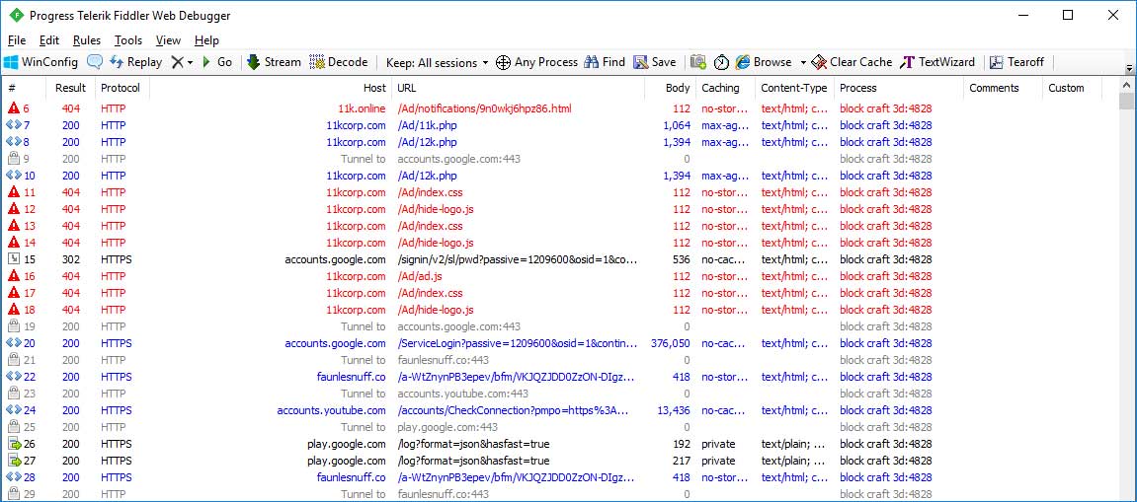
Task: Open the Keep: All sessions dropdown
Action: (x=438, y=62)
